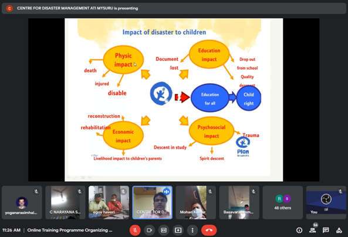Click the 'Psychosocial impact' bubble on slide
Viewport: 348px width, 237px height.
tap(211, 131)
